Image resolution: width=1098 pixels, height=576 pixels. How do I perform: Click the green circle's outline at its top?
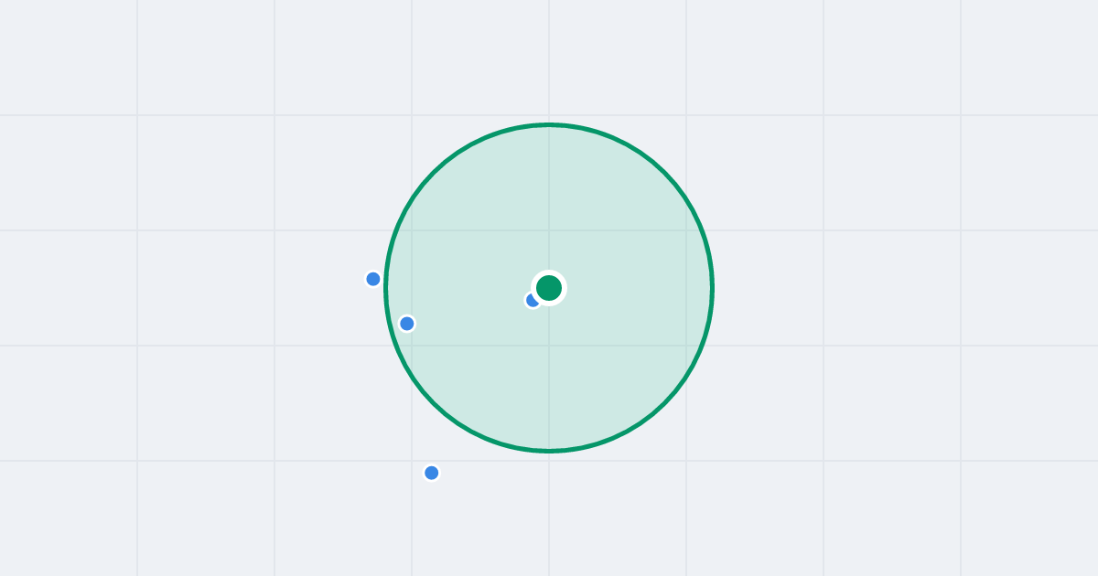point(549,124)
